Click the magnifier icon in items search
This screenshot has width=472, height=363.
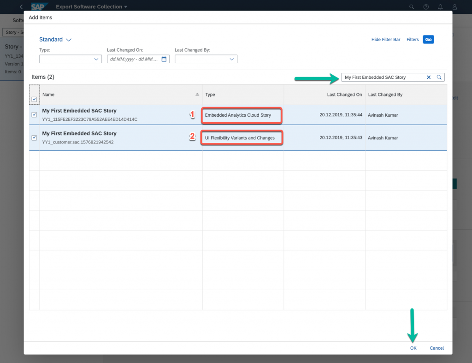(439, 77)
